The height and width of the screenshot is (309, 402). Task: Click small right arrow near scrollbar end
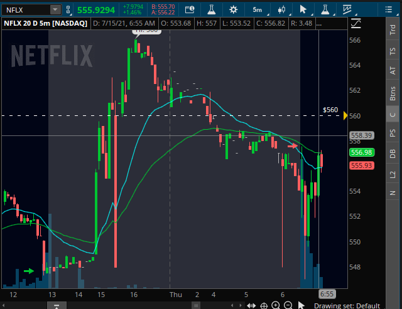point(241,305)
